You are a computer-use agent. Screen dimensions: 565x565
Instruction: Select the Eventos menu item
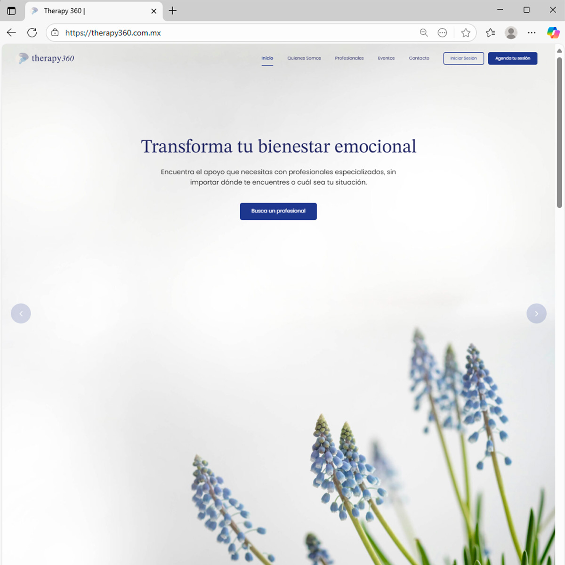pyautogui.click(x=386, y=58)
